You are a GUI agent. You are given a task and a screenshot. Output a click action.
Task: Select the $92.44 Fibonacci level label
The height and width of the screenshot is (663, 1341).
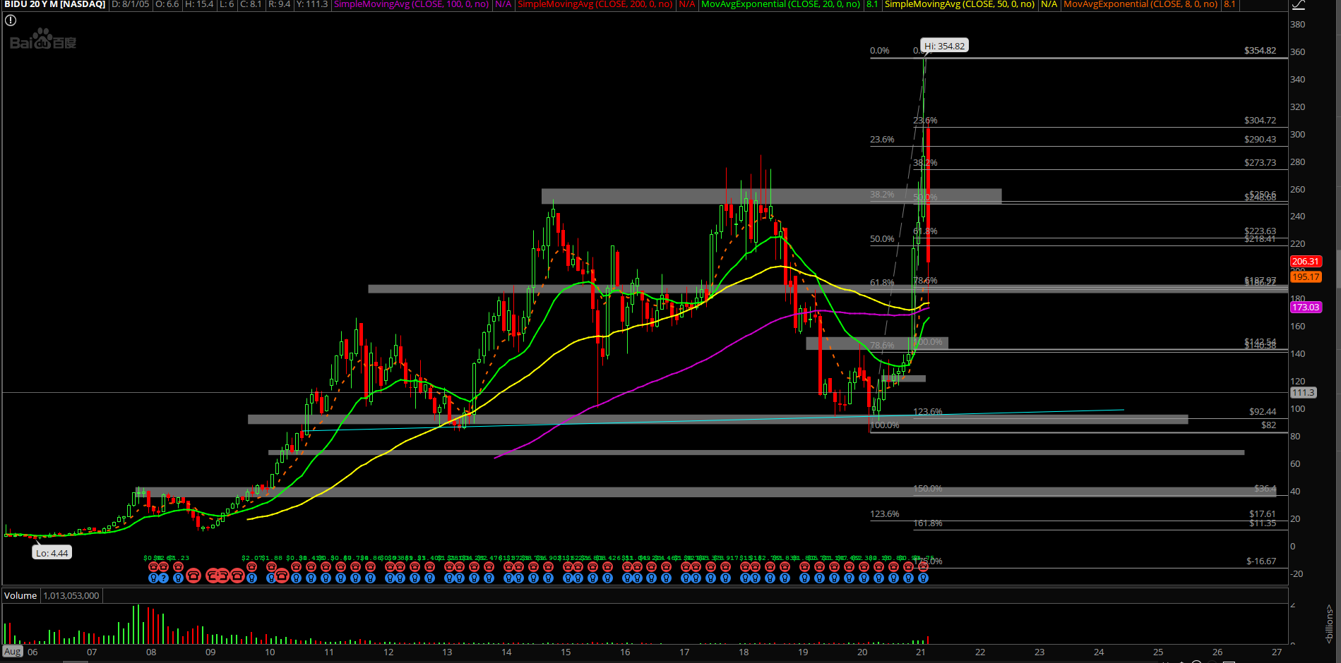coord(1263,412)
